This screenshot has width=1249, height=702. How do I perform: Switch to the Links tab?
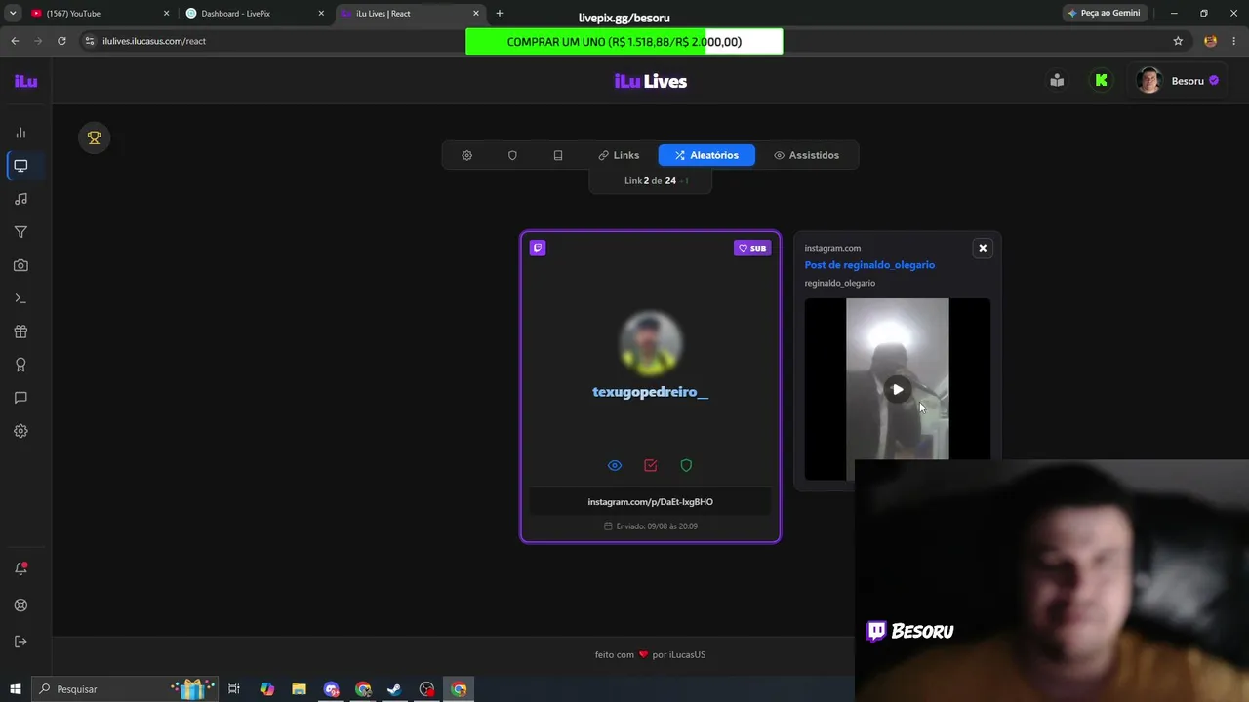pos(619,155)
